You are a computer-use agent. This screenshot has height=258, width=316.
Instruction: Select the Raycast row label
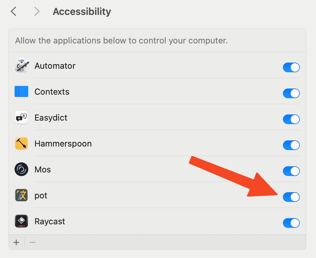(x=50, y=221)
